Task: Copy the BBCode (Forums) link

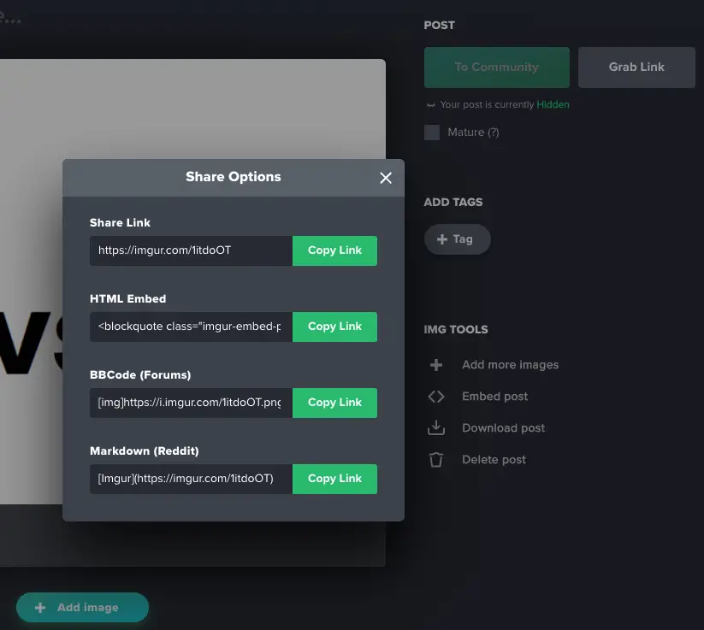Action: 334,403
